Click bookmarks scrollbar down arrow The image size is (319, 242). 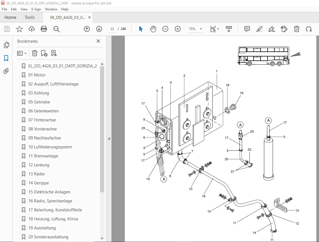(102, 238)
